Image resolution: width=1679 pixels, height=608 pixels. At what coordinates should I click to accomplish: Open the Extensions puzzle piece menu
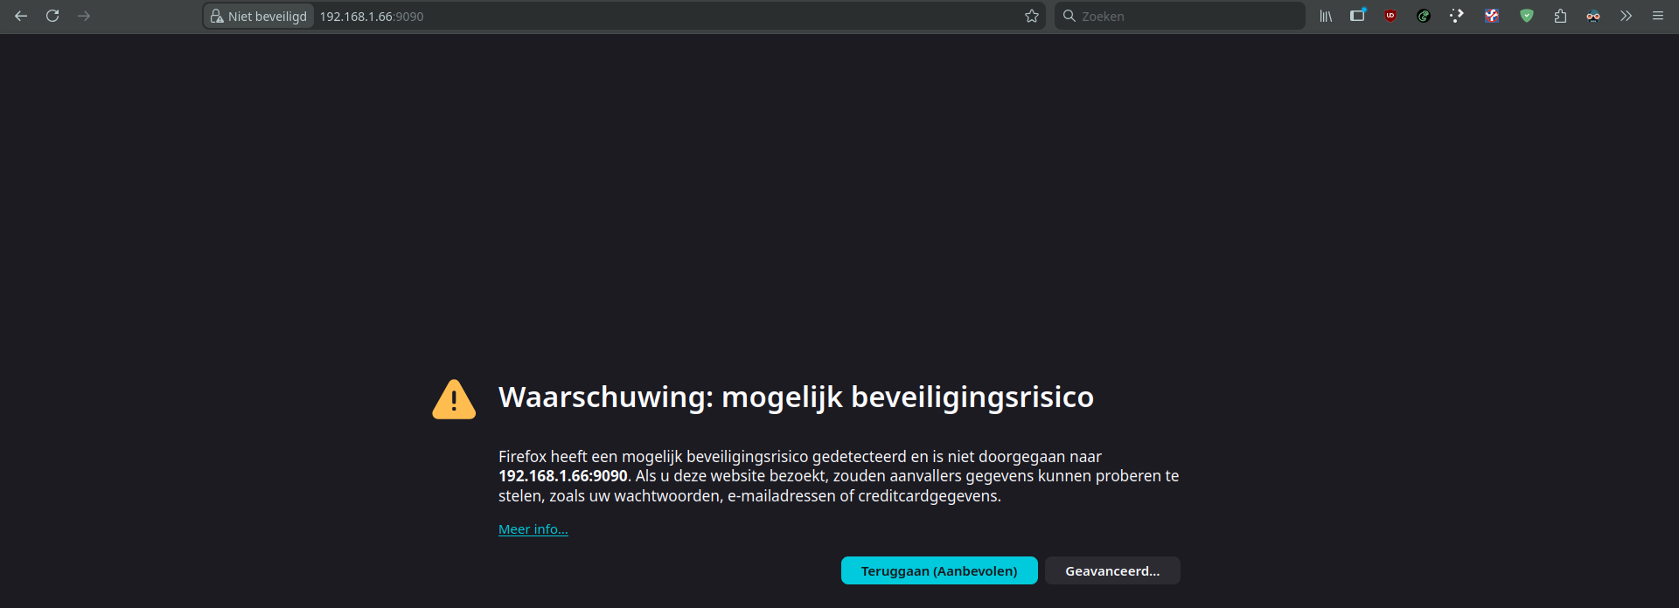point(1560,16)
